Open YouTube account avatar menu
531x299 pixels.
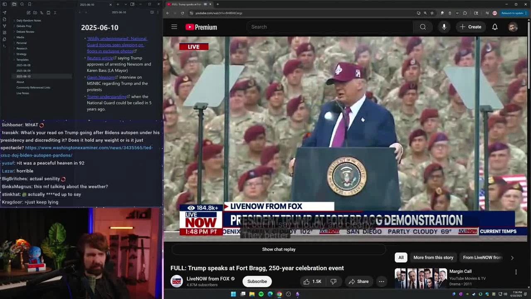pos(513,27)
